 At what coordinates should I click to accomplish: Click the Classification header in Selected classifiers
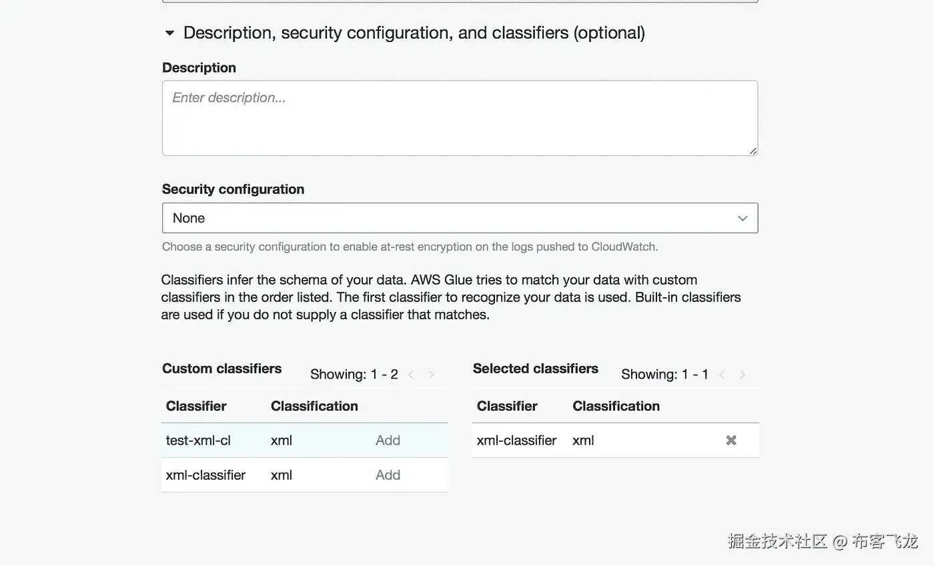click(x=616, y=406)
